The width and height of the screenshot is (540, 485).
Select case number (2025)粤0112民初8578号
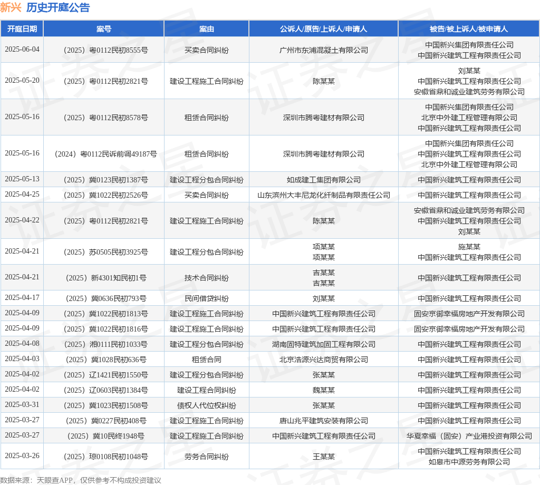105,118
